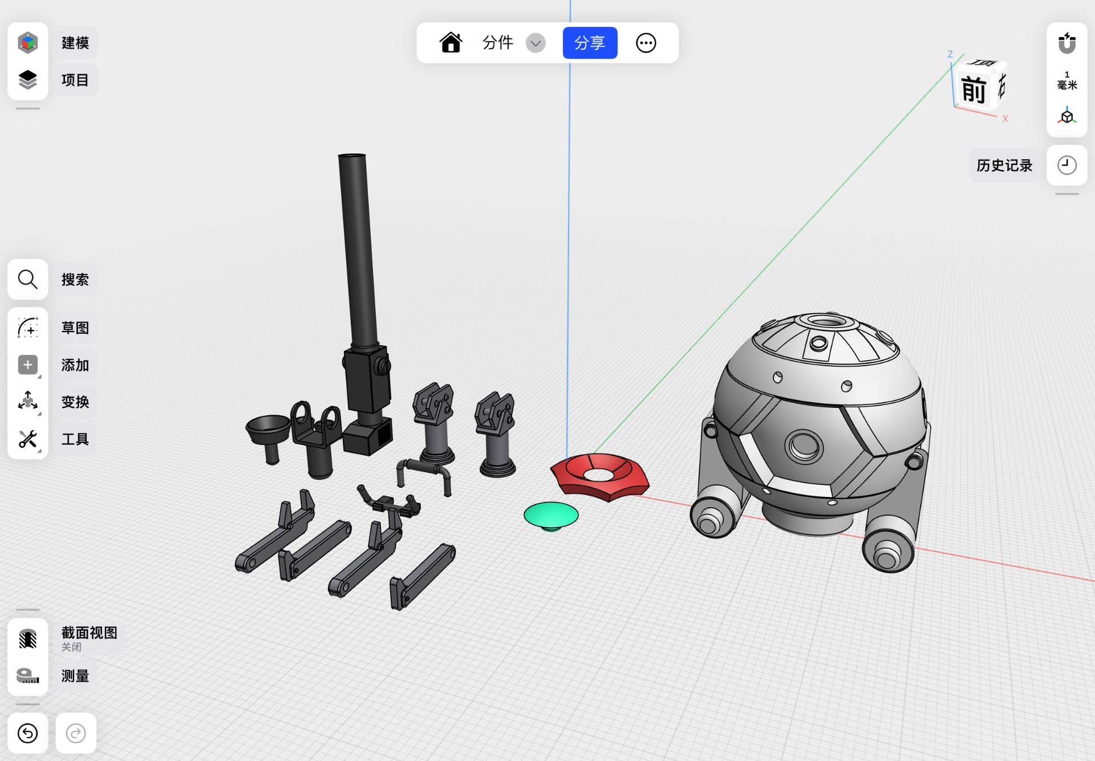The width and height of the screenshot is (1095, 761).
Task: Click the 历史记录 label
Action: point(1004,165)
